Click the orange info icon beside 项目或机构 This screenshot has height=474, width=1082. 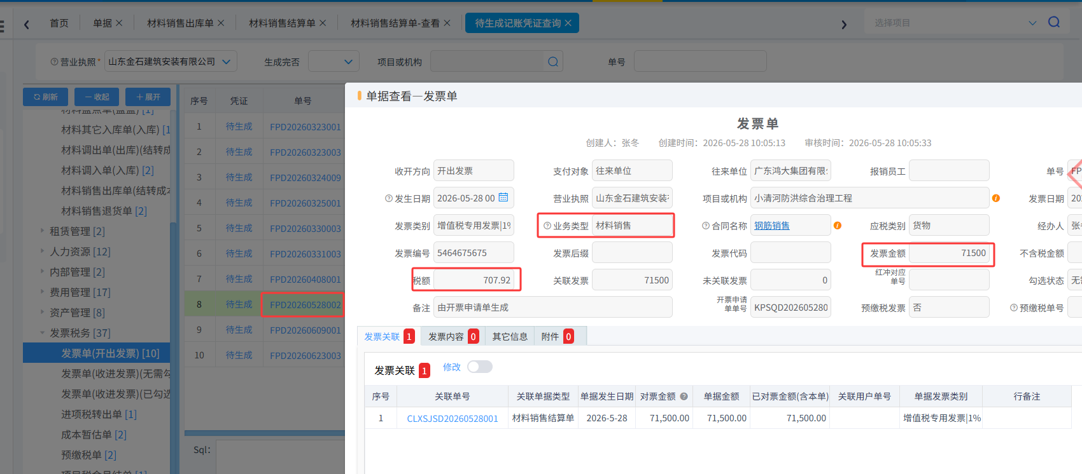(996, 198)
